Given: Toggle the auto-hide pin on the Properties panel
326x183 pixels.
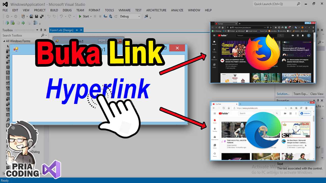Looking at the screenshot, I should coord(318,100).
